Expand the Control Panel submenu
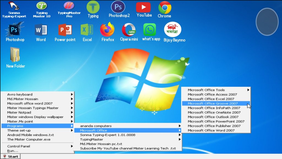Screen dimensions: 282x159 click(19, 146)
